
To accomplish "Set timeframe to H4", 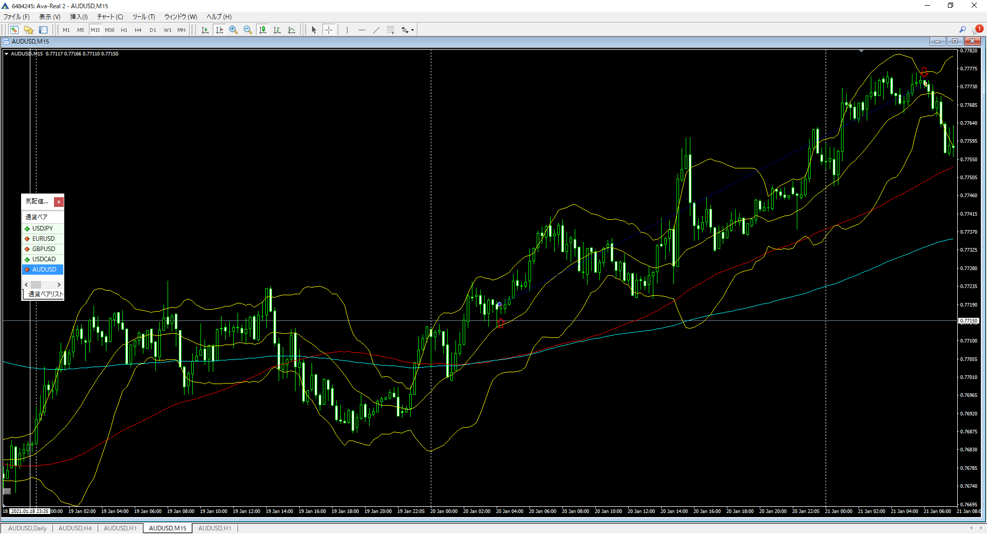I will (138, 30).
